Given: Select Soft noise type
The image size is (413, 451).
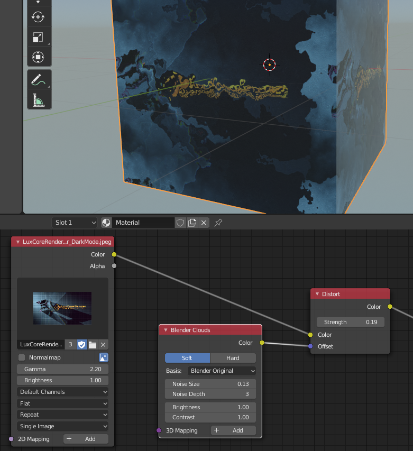Looking at the screenshot, I should [x=188, y=358].
